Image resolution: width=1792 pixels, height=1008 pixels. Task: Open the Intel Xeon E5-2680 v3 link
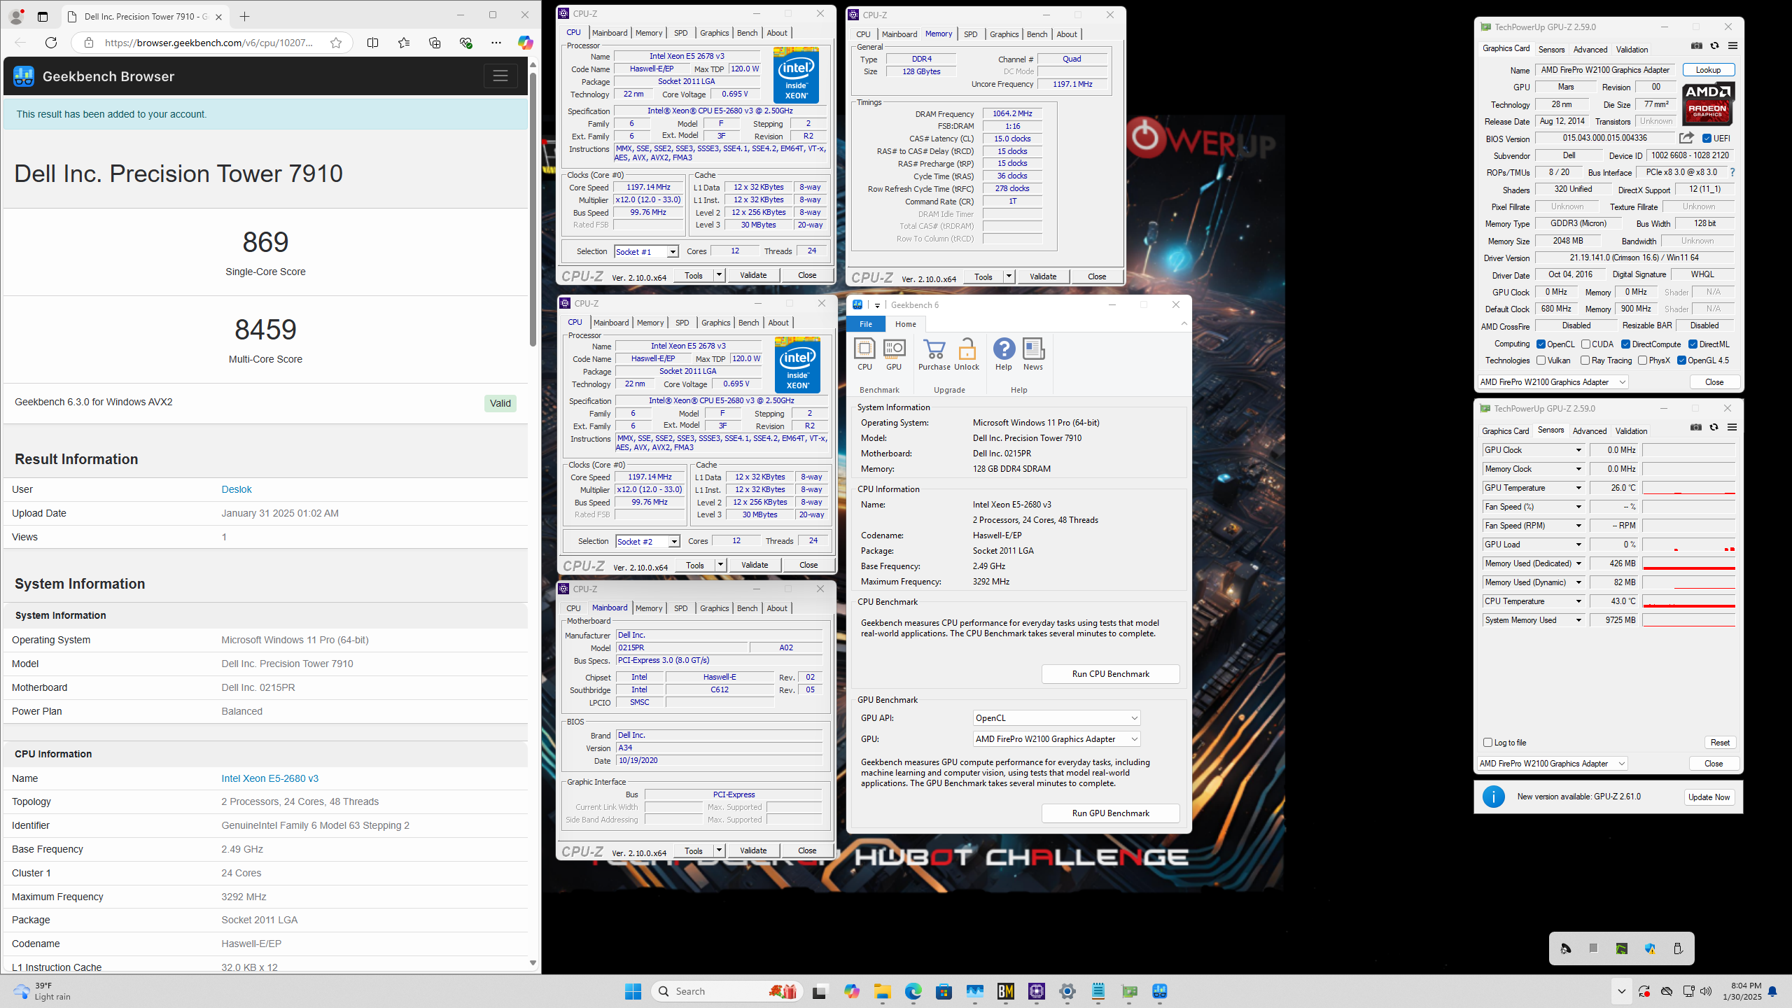[x=269, y=778]
